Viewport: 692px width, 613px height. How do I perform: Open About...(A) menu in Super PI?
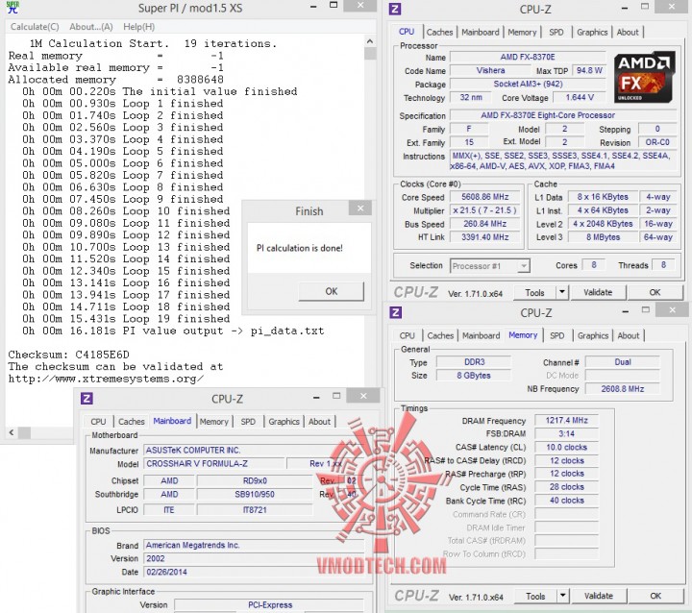(91, 27)
